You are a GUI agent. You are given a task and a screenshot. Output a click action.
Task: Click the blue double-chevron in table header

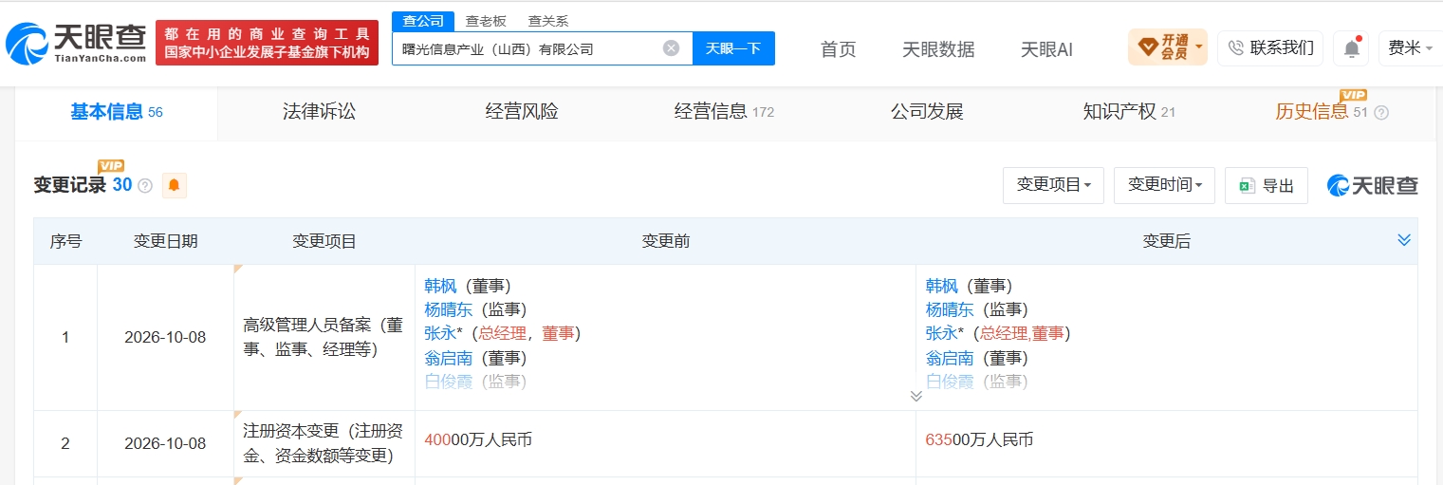(x=1404, y=240)
